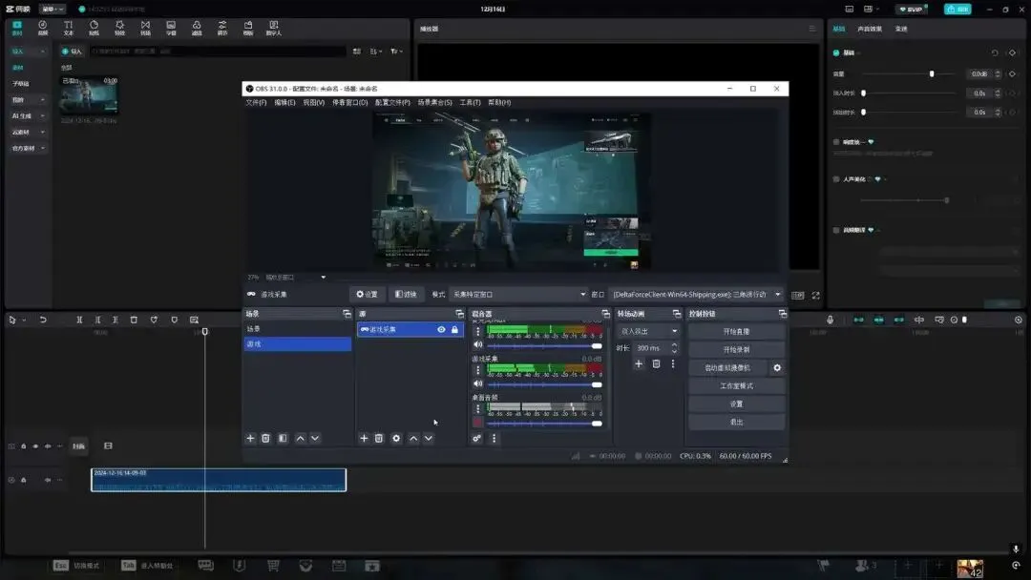Open the OBS mixer panel's more options menu
The width and height of the screenshot is (1031, 580).
[x=494, y=438]
